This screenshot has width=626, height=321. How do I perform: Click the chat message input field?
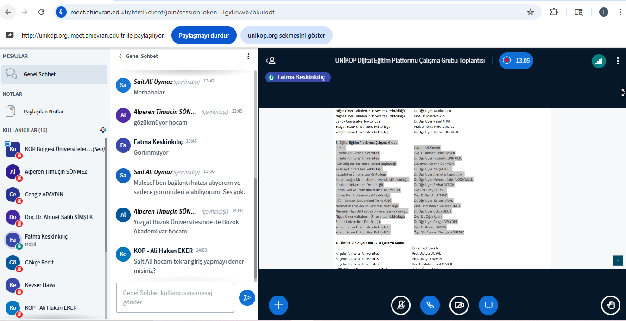[x=175, y=297]
